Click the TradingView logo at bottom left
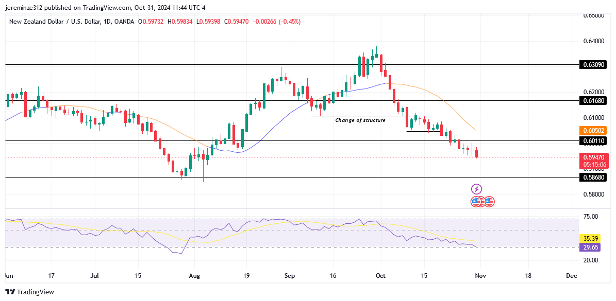Image resolution: width=616 pixels, height=301 pixels. pyautogui.click(x=29, y=292)
